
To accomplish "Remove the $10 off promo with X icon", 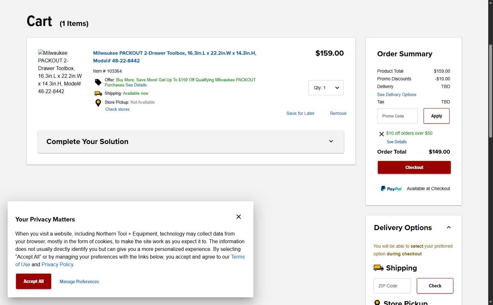I will pos(381,134).
